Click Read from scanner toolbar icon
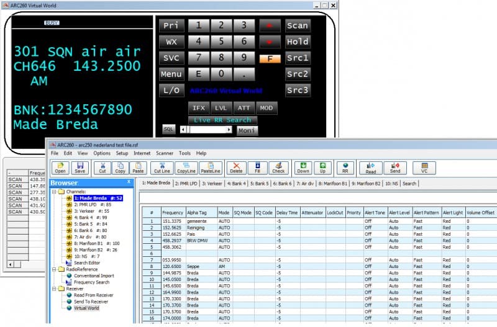Screen dimensions: 497x327 click(370, 168)
